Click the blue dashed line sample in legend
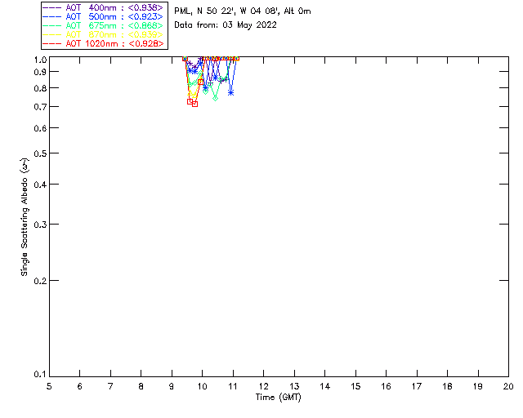 coord(52,16)
